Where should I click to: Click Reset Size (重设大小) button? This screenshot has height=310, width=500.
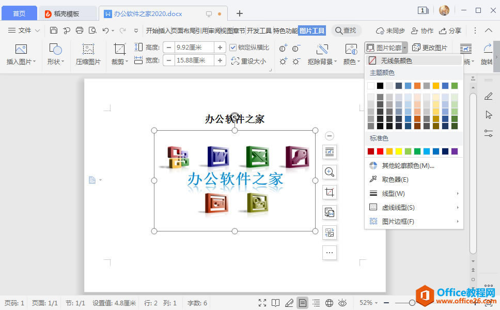tap(248, 60)
